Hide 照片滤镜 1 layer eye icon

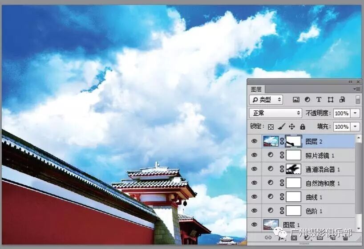[254, 155]
